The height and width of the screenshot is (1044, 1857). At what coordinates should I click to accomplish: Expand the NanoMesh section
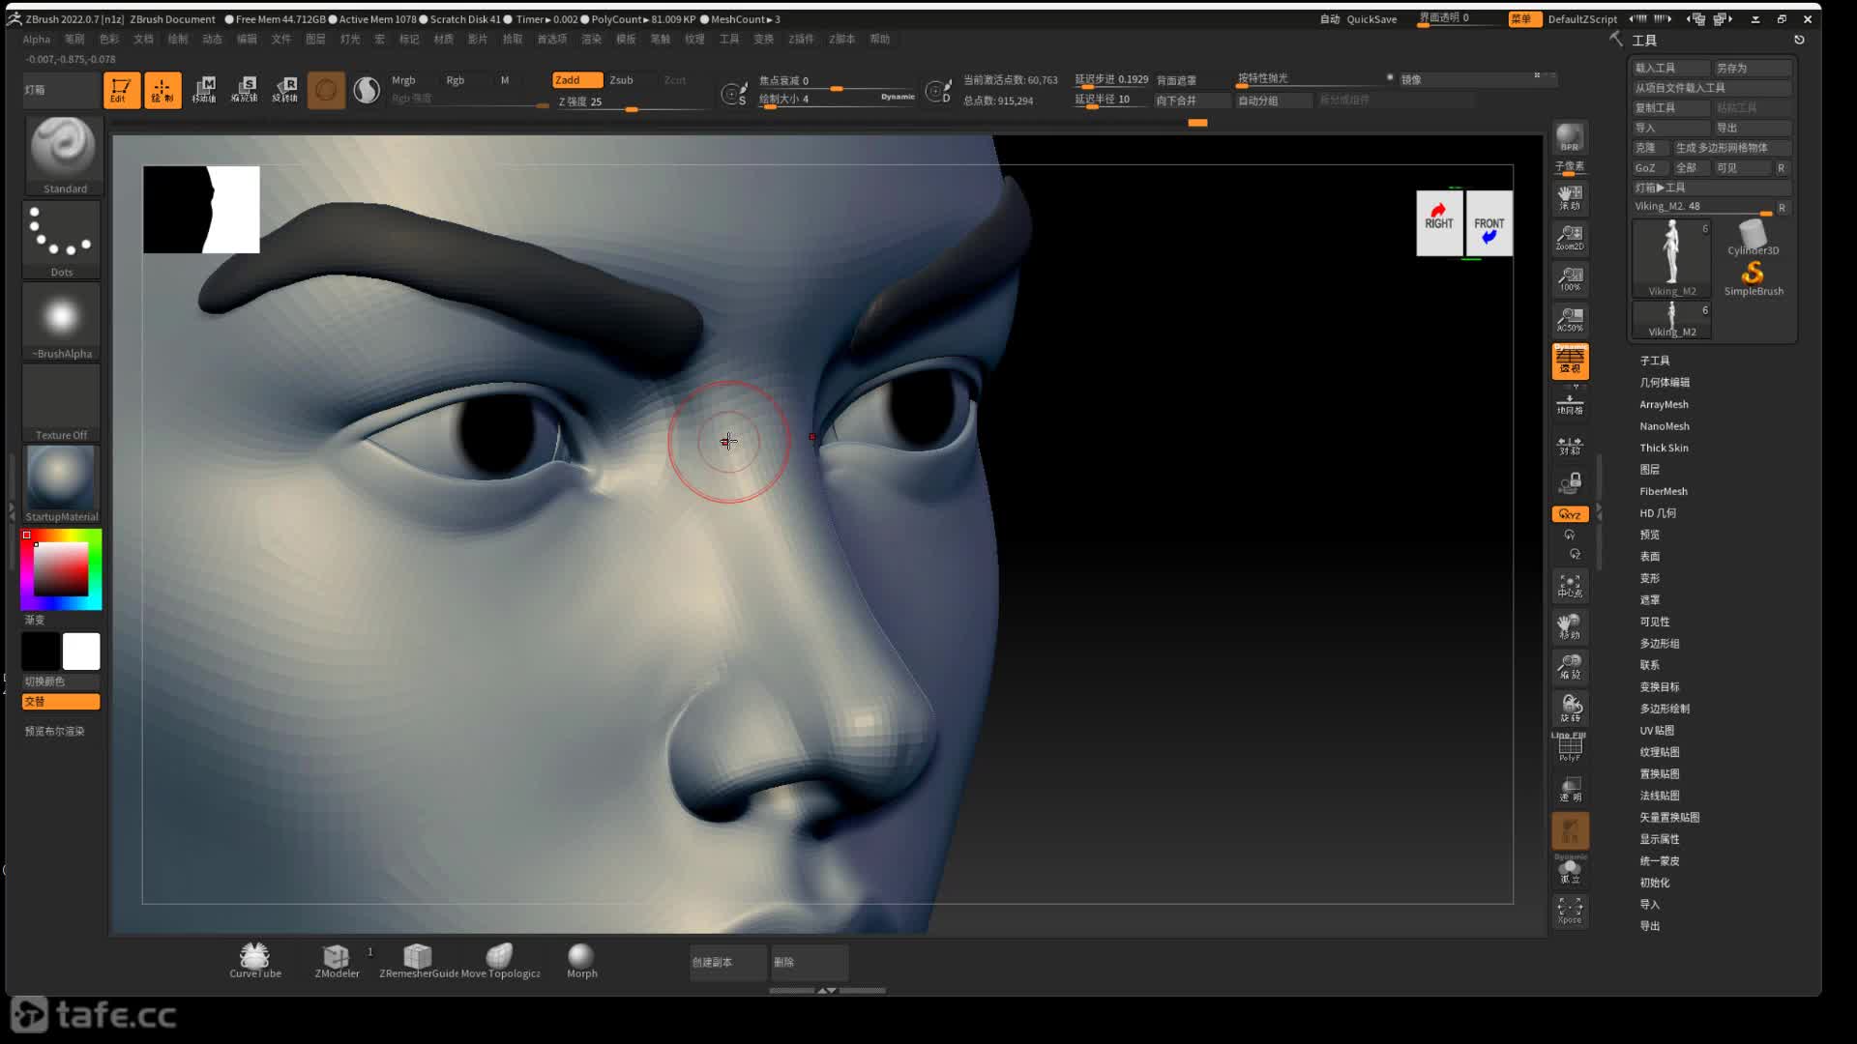[x=1664, y=426]
